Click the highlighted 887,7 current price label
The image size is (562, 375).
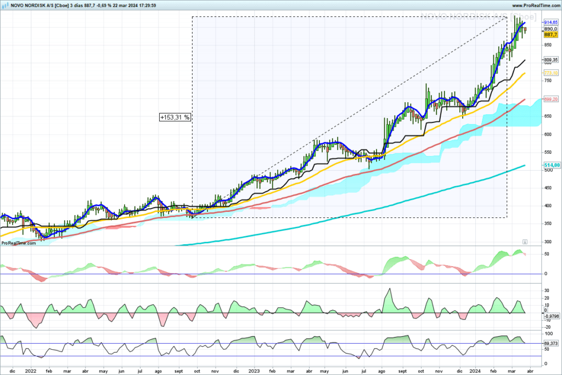[551, 35]
